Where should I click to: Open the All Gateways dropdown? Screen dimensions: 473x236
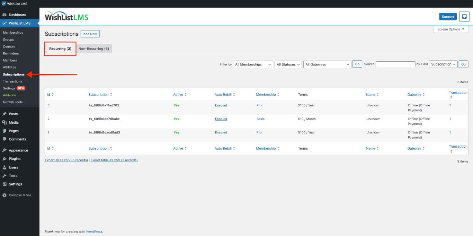327,64
